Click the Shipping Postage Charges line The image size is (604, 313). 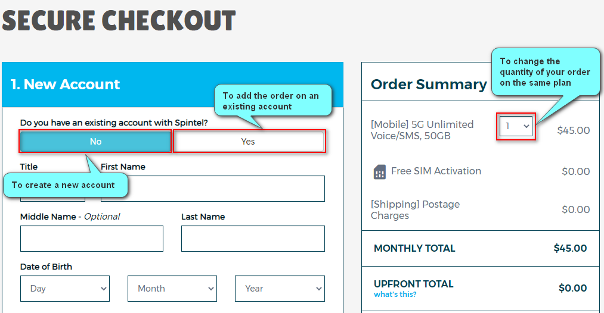pyautogui.click(x=415, y=209)
